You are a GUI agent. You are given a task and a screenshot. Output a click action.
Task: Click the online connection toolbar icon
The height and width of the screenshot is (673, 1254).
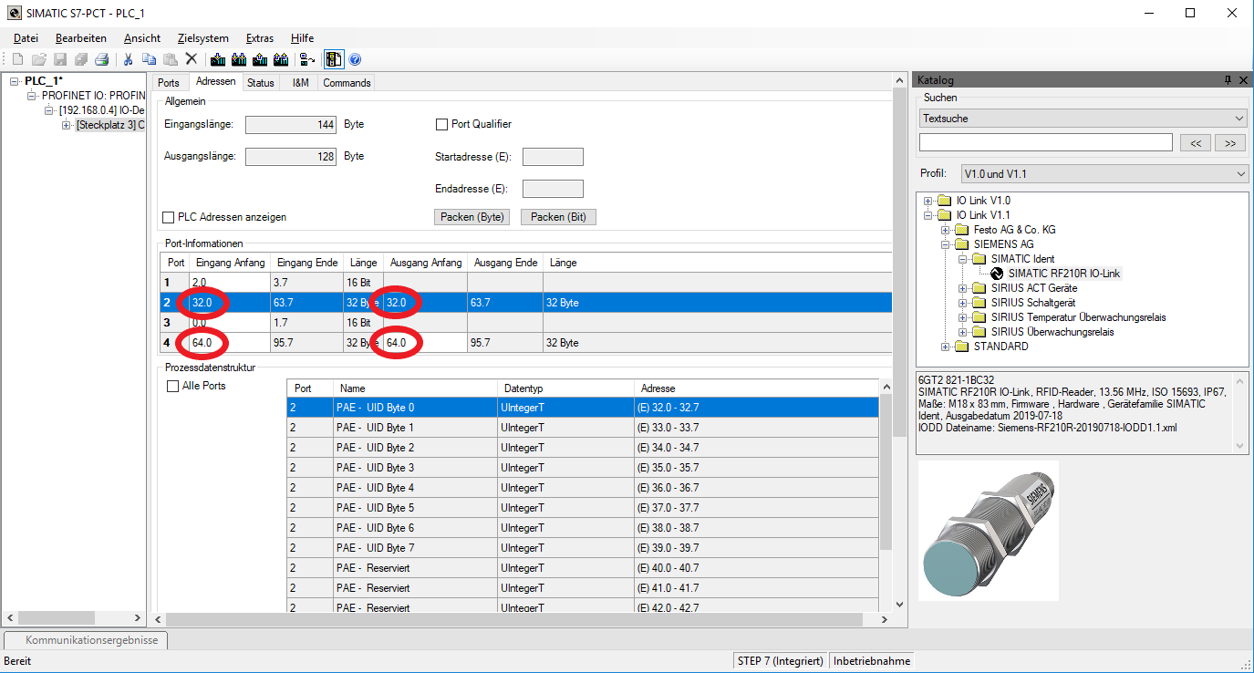pyautogui.click(x=307, y=59)
